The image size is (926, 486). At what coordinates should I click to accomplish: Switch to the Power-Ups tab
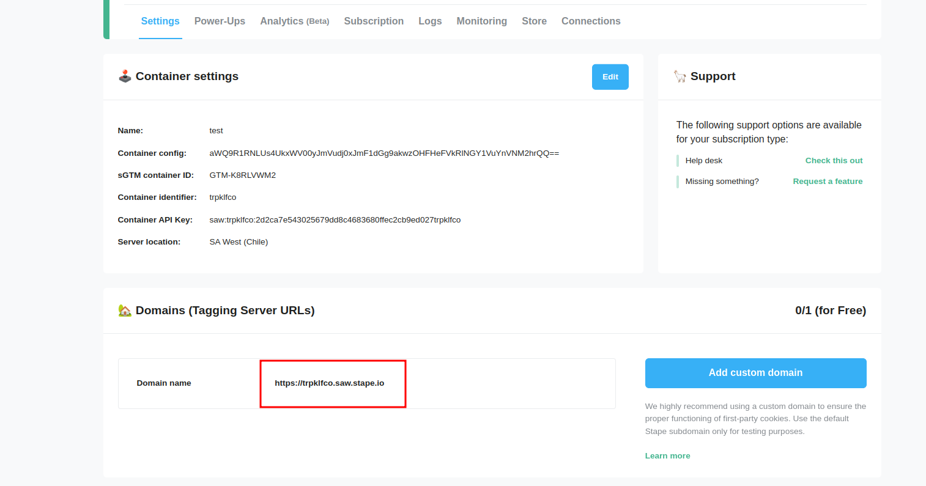[x=220, y=21]
